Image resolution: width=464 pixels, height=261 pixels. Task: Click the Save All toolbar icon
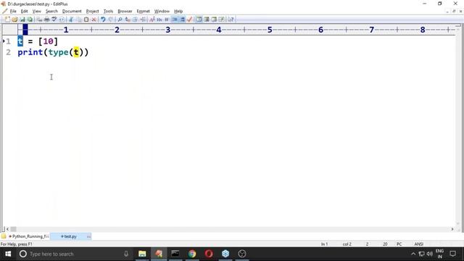30,20
